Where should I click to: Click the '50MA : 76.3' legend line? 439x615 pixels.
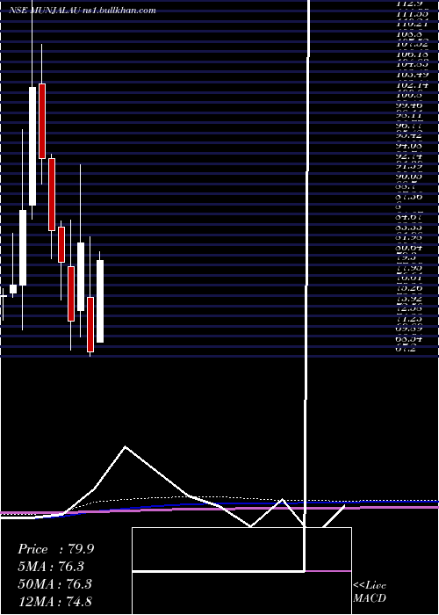54,584
